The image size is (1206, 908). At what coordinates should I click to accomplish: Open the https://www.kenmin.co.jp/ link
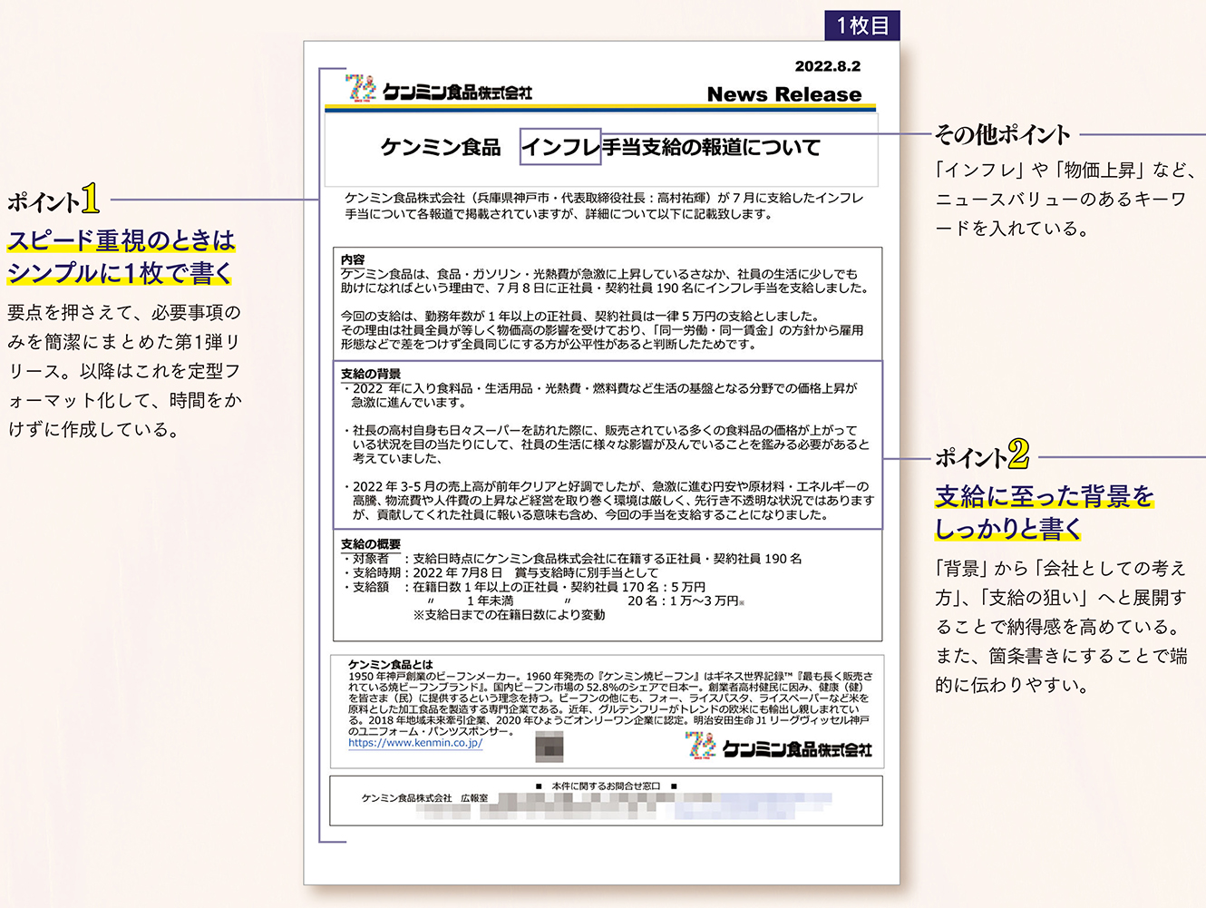point(415,742)
